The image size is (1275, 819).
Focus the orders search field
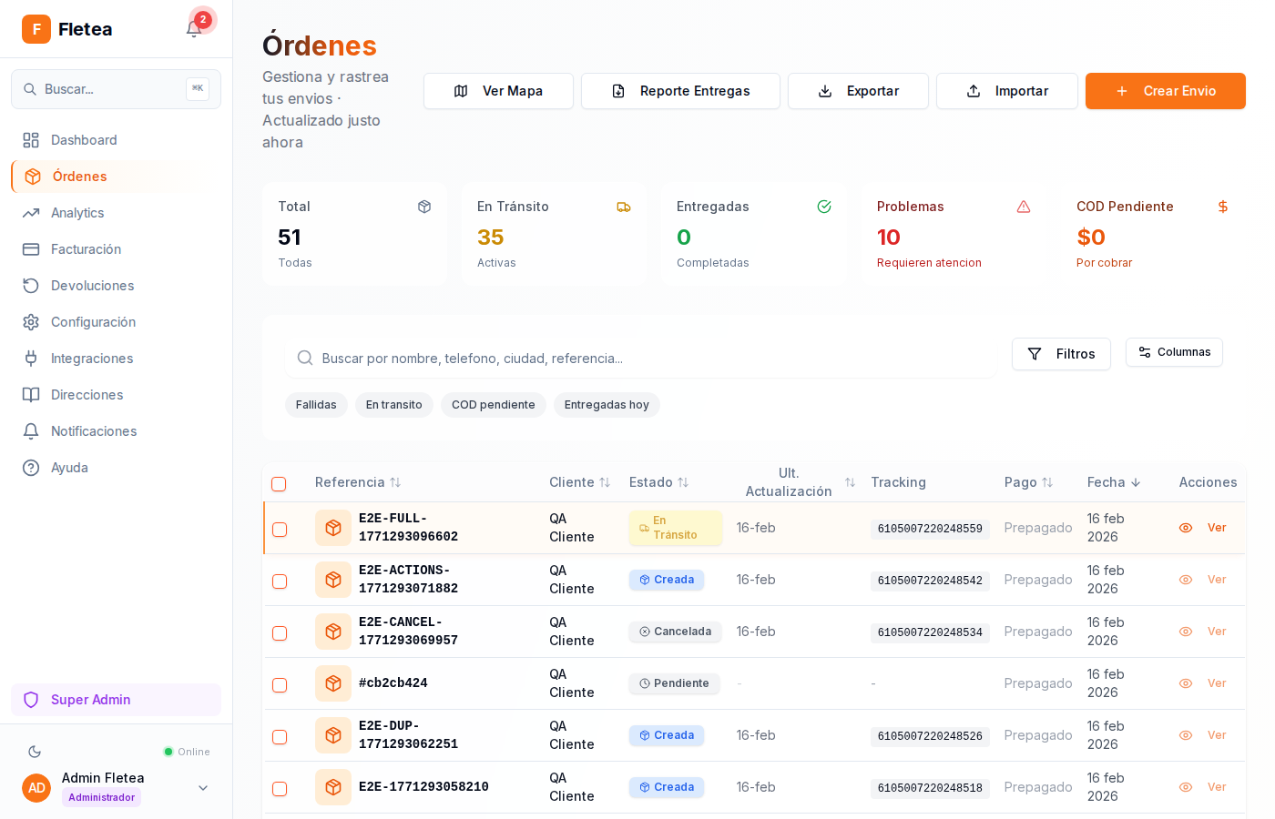tap(640, 359)
